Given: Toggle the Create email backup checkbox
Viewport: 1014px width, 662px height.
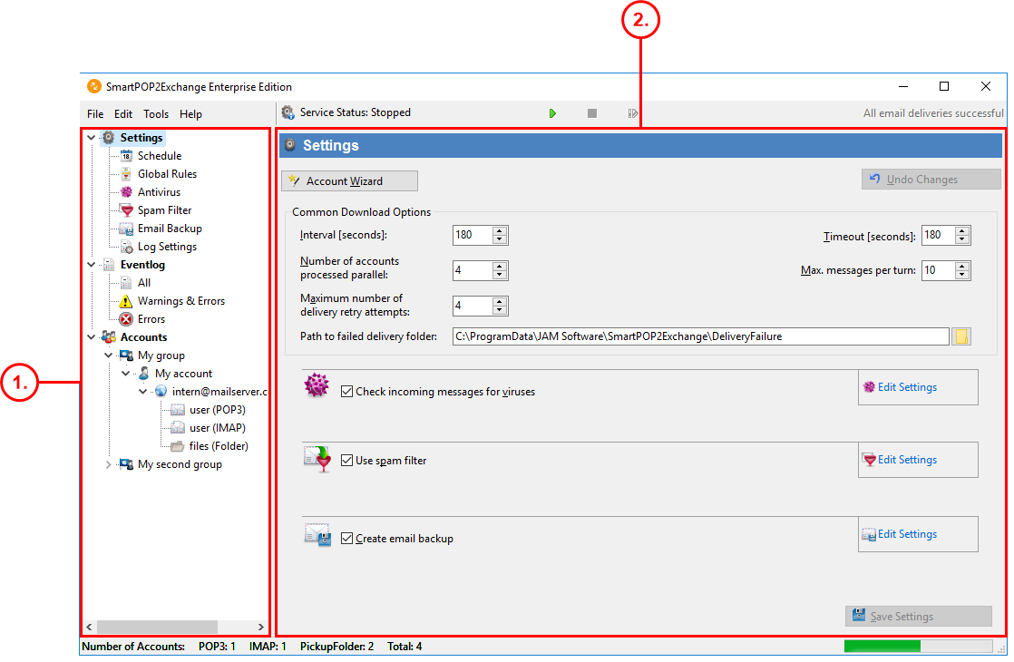Looking at the screenshot, I should click(347, 538).
